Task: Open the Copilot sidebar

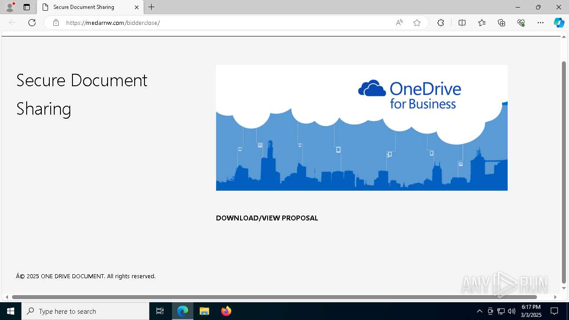Action: click(x=559, y=23)
